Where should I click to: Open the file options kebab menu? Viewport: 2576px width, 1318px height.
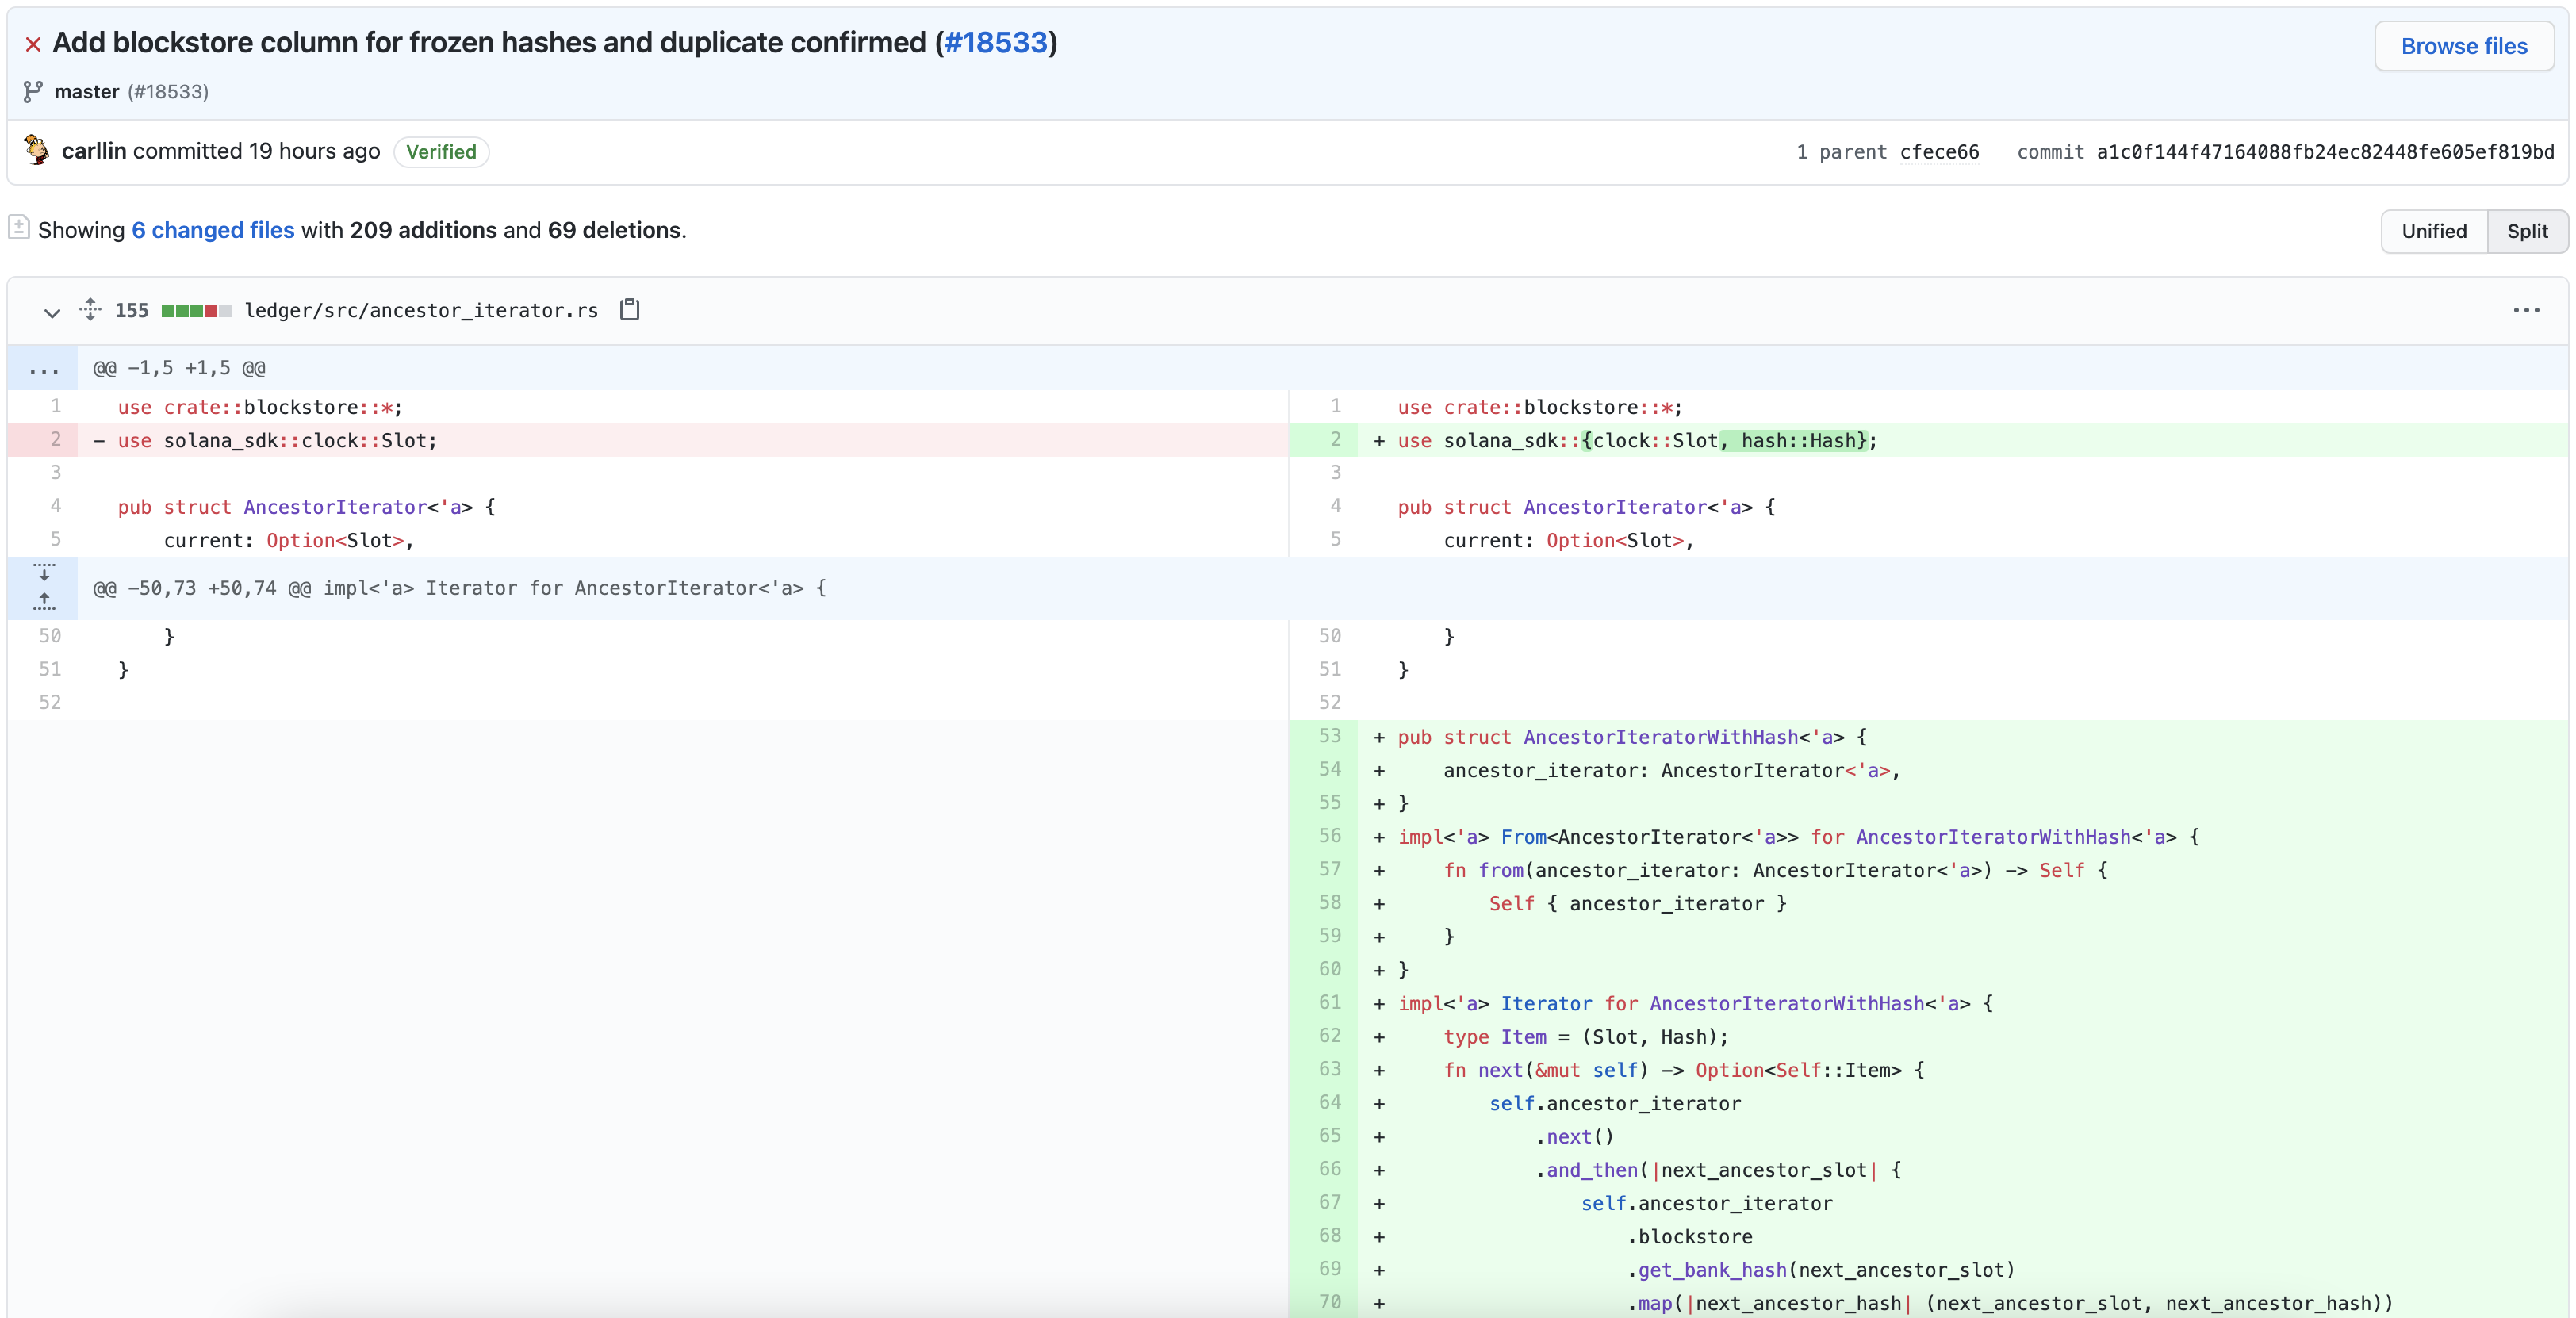click(2526, 310)
